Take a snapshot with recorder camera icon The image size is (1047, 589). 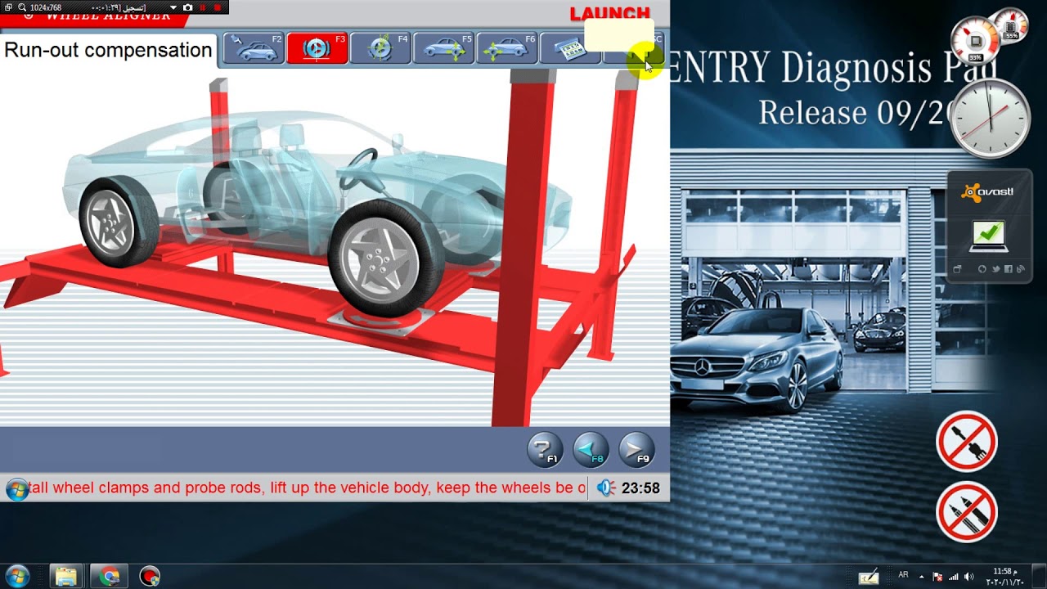pos(188,7)
